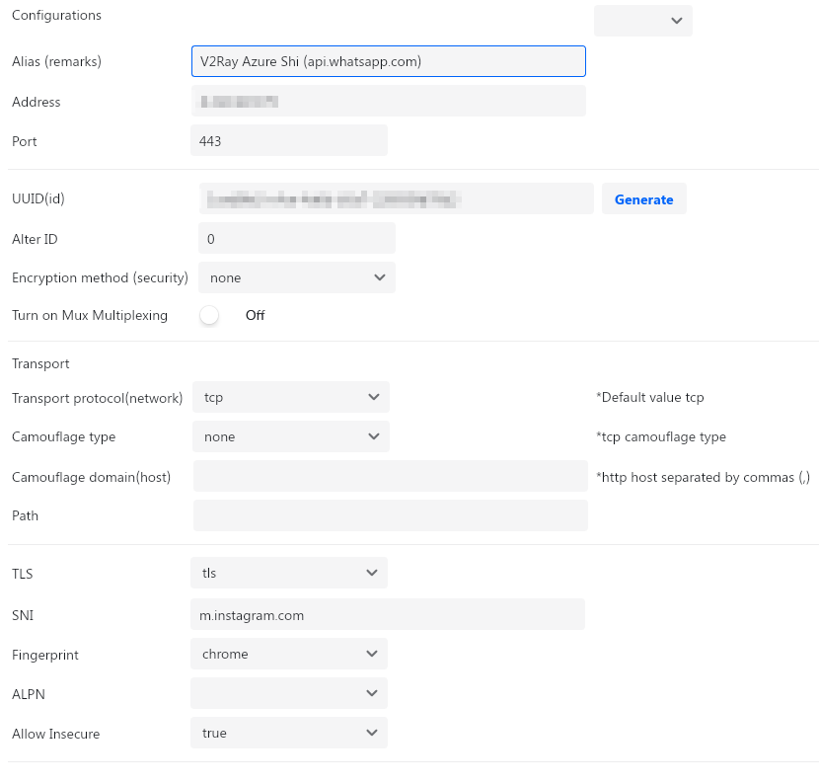Focus the Camouflage domain(host) field
819x784 pixels.
tap(390, 476)
